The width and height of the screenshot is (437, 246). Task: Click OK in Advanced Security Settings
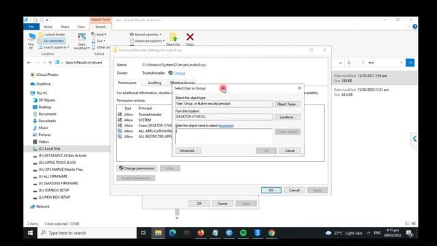click(x=271, y=190)
